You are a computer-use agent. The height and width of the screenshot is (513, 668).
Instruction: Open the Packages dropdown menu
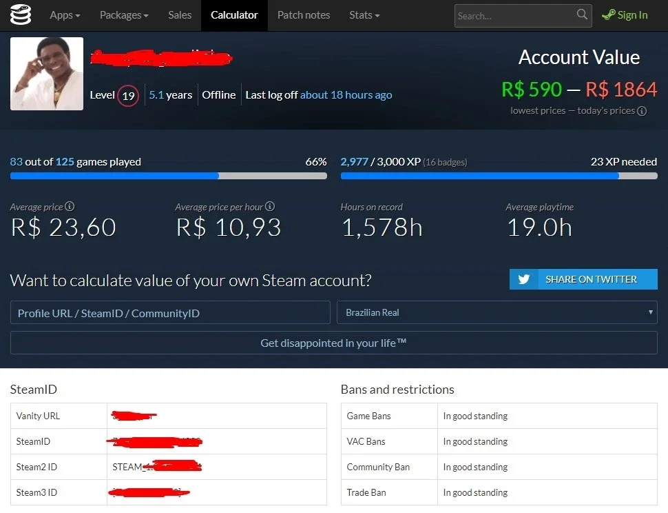click(x=124, y=15)
